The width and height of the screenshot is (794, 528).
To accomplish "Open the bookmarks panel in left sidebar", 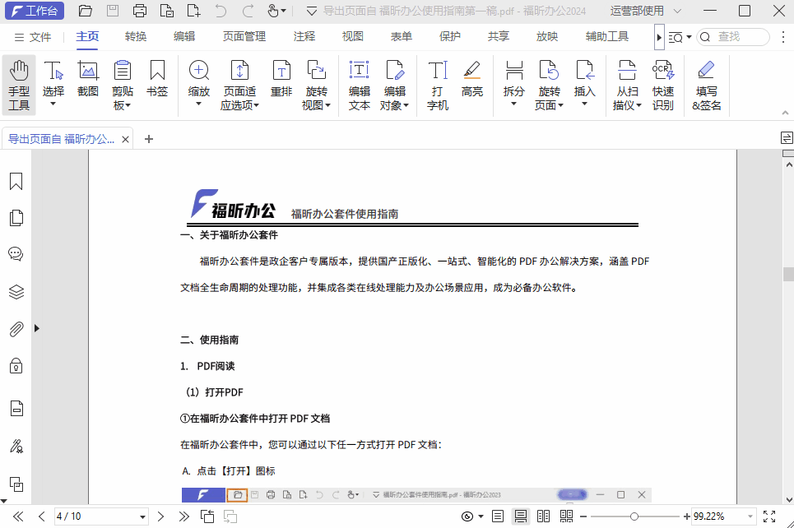I will click(x=15, y=180).
